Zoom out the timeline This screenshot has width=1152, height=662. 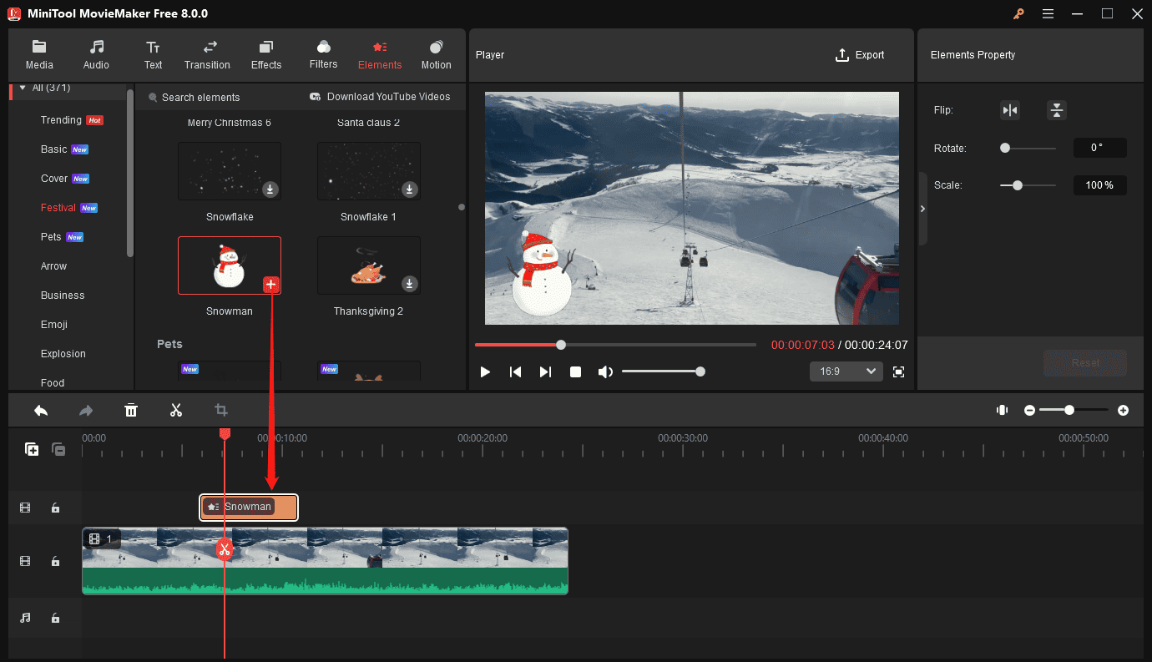point(1030,410)
